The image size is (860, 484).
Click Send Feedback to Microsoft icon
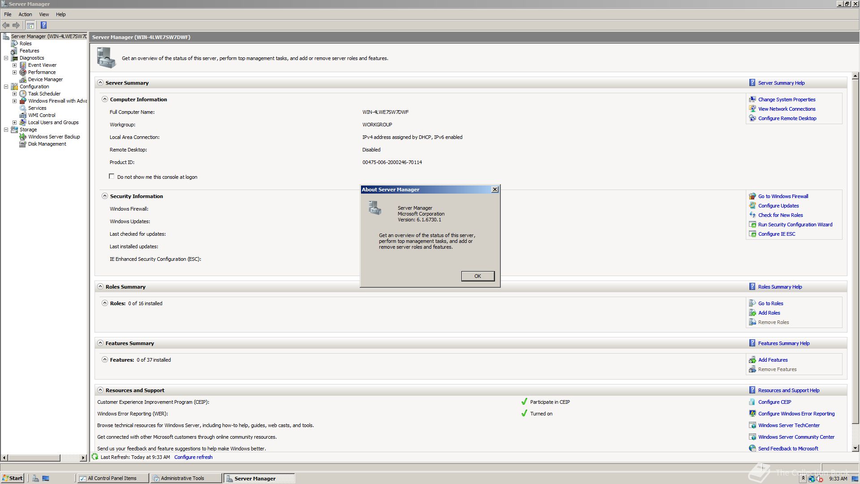(752, 448)
